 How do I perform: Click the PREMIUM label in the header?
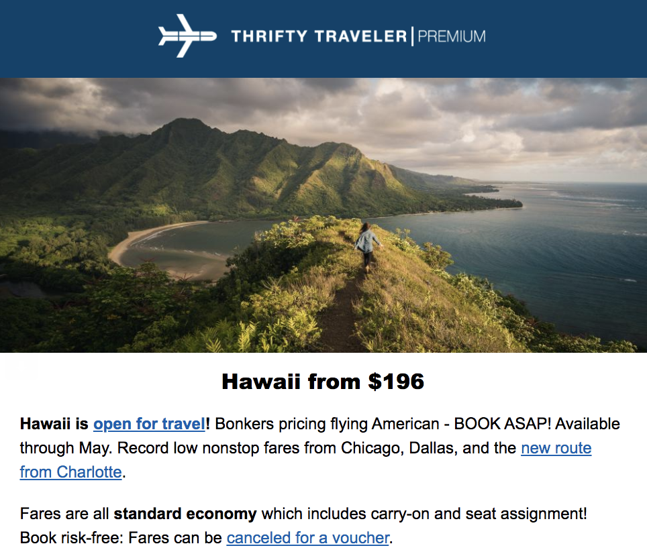[451, 36]
